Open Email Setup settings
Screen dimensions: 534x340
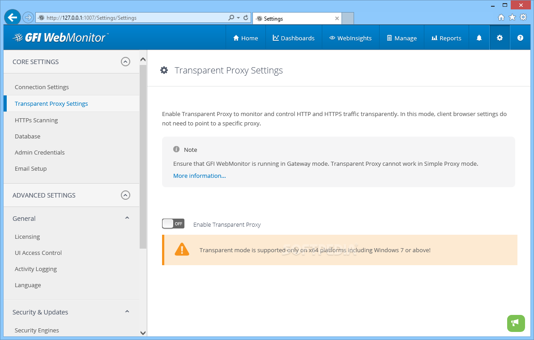(x=30, y=168)
